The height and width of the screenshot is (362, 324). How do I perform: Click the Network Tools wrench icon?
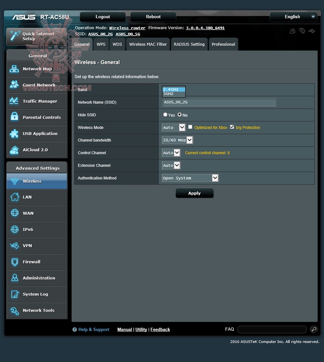pyautogui.click(x=15, y=311)
